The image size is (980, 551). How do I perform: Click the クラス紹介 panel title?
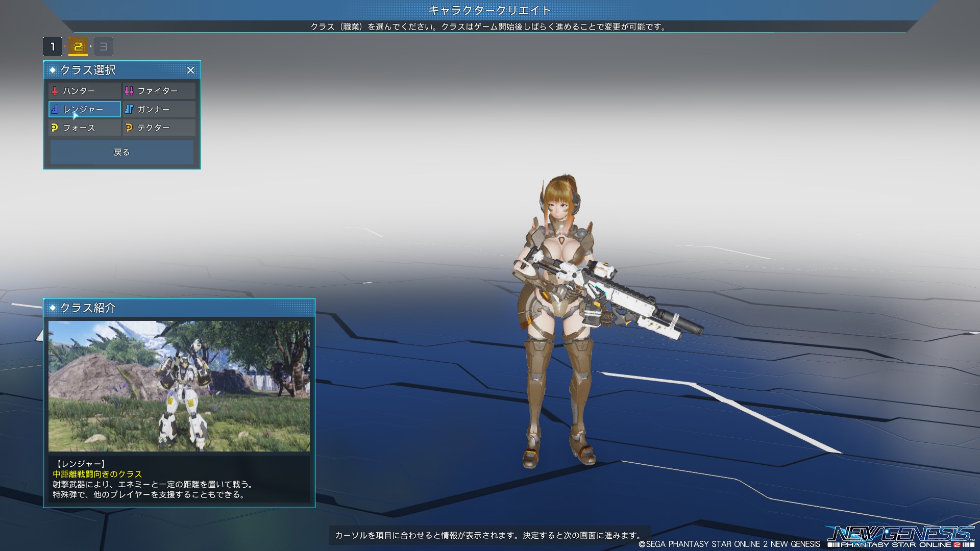(x=88, y=308)
